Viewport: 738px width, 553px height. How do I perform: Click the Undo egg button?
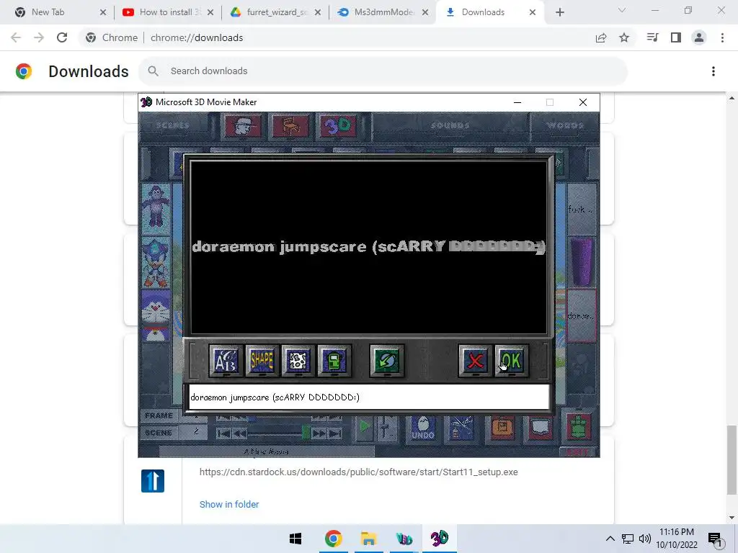(422, 428)
